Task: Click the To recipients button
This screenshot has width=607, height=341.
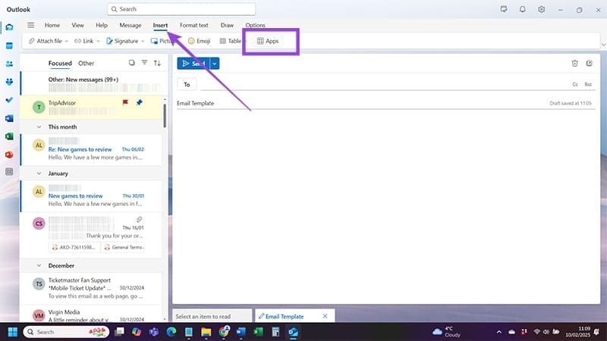Action: 187,84
